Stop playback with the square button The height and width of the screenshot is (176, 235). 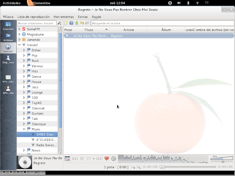89,158
